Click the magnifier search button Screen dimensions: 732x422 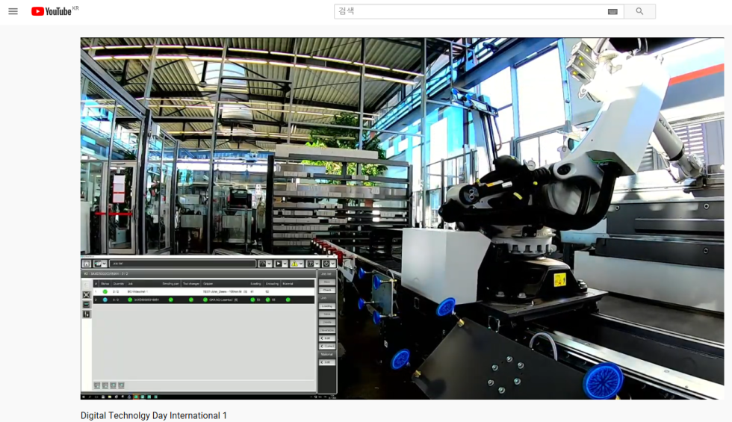(639, 11)
